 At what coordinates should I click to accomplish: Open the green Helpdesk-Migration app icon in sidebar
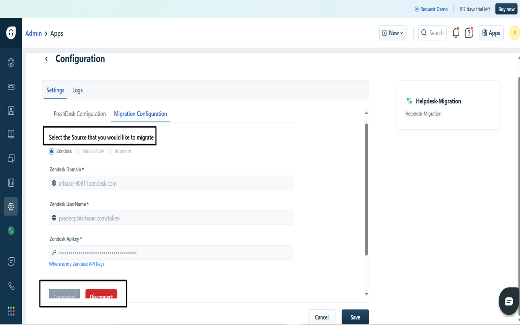pyautogui.click(x=11, y=231)
